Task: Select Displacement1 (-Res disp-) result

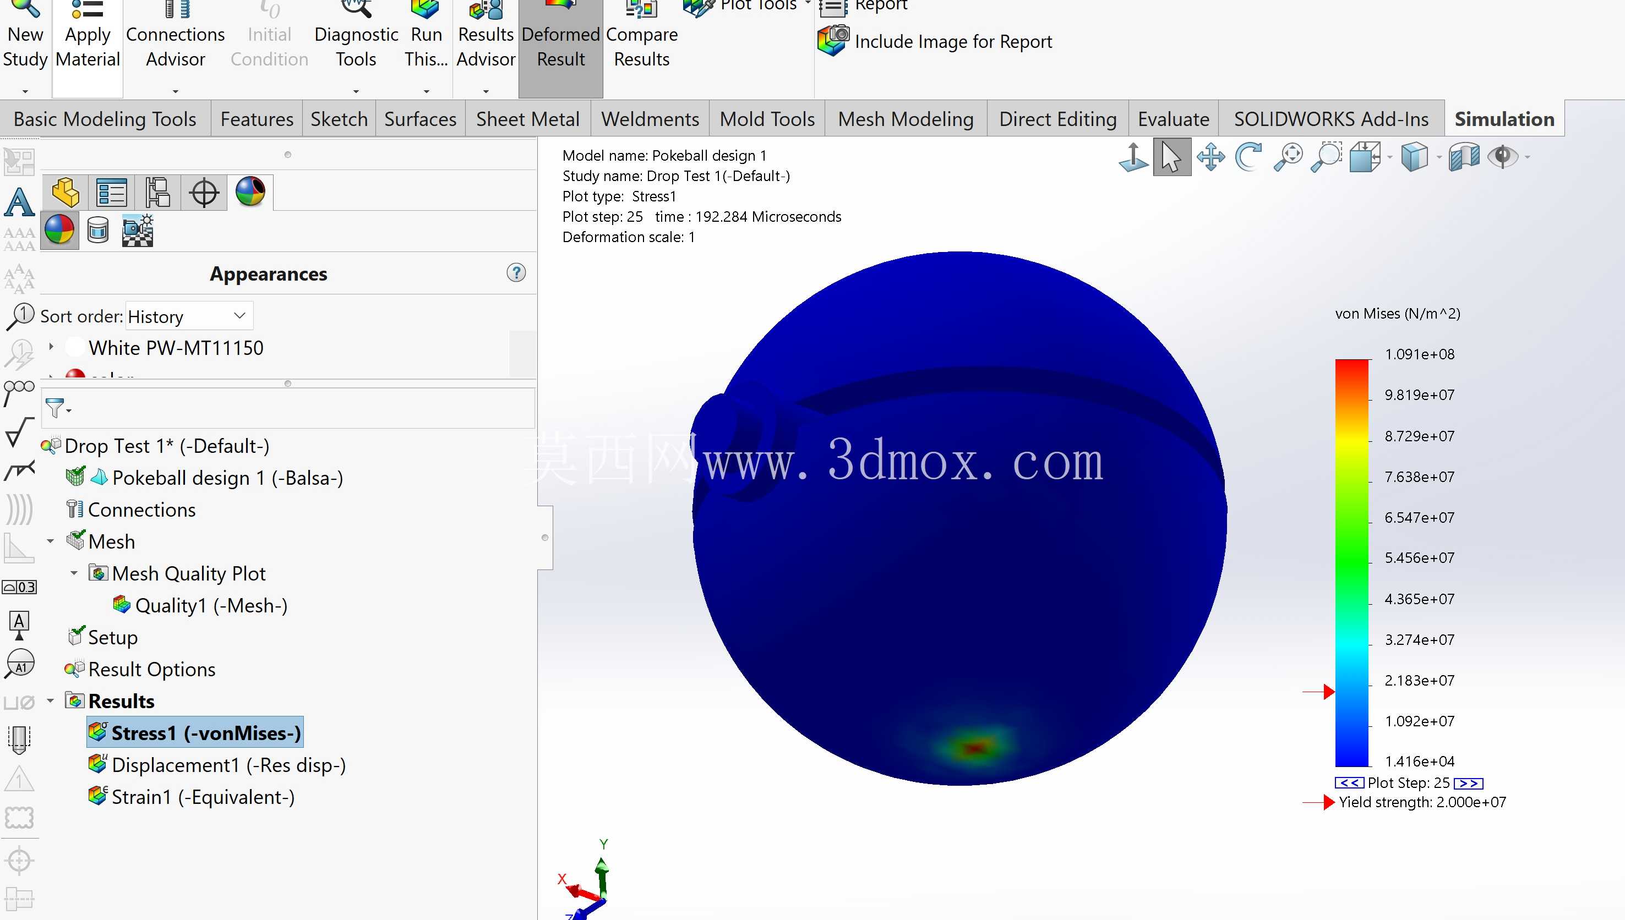Action: click(x=217, y=765)
